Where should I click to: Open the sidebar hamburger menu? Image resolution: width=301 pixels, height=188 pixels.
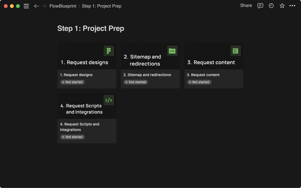pyautogui.click(x=26, y=6)
